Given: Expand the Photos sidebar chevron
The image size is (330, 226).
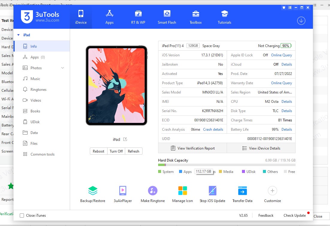Looking at the screenshot, I should click(x=63, y=68).
